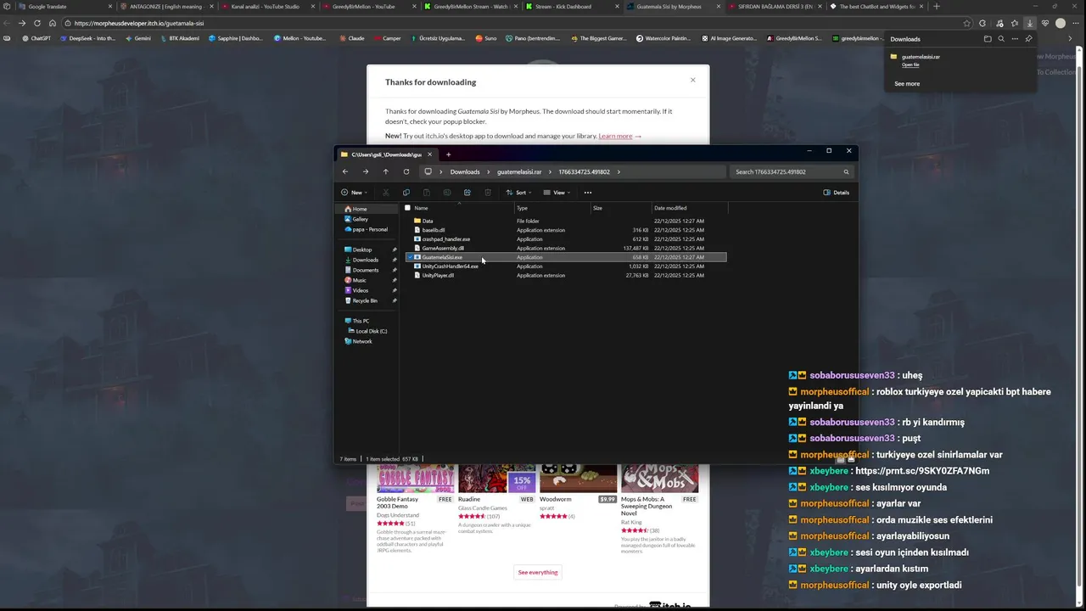Image resolution: width=1086 pixels, height=611 pixels.
Task: Go forward in File Explorer
Action: [366, 171]
